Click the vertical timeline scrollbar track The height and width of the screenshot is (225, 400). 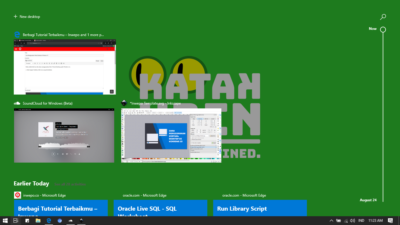(383, 117)
